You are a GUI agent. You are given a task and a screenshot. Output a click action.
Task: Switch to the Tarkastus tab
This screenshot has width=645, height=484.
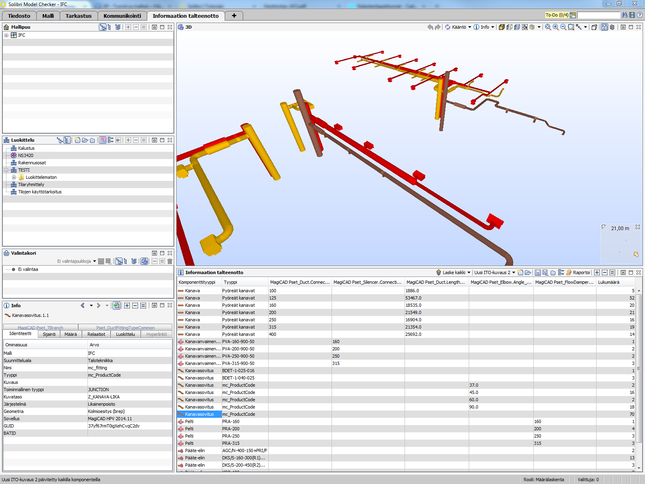tap(79, 16)
